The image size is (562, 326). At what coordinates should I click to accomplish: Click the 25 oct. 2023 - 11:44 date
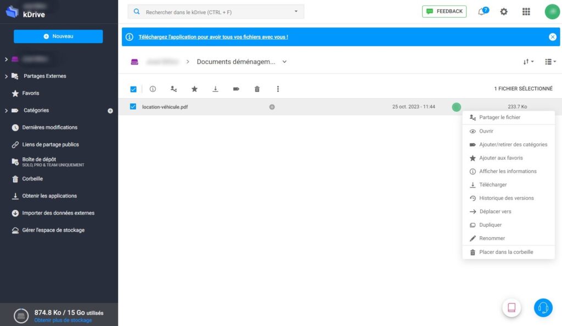[x=414, y=107]
